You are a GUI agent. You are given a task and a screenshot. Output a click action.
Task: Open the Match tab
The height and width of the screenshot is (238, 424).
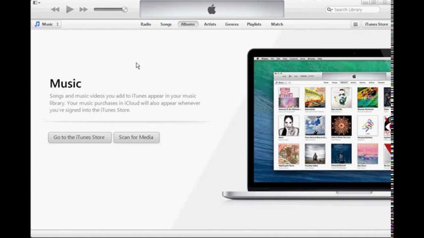click(277, 24)
